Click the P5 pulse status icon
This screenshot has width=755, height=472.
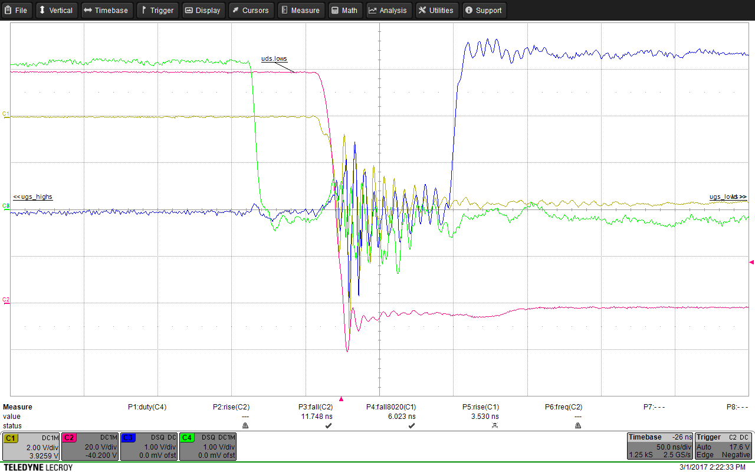click(495, 425)
